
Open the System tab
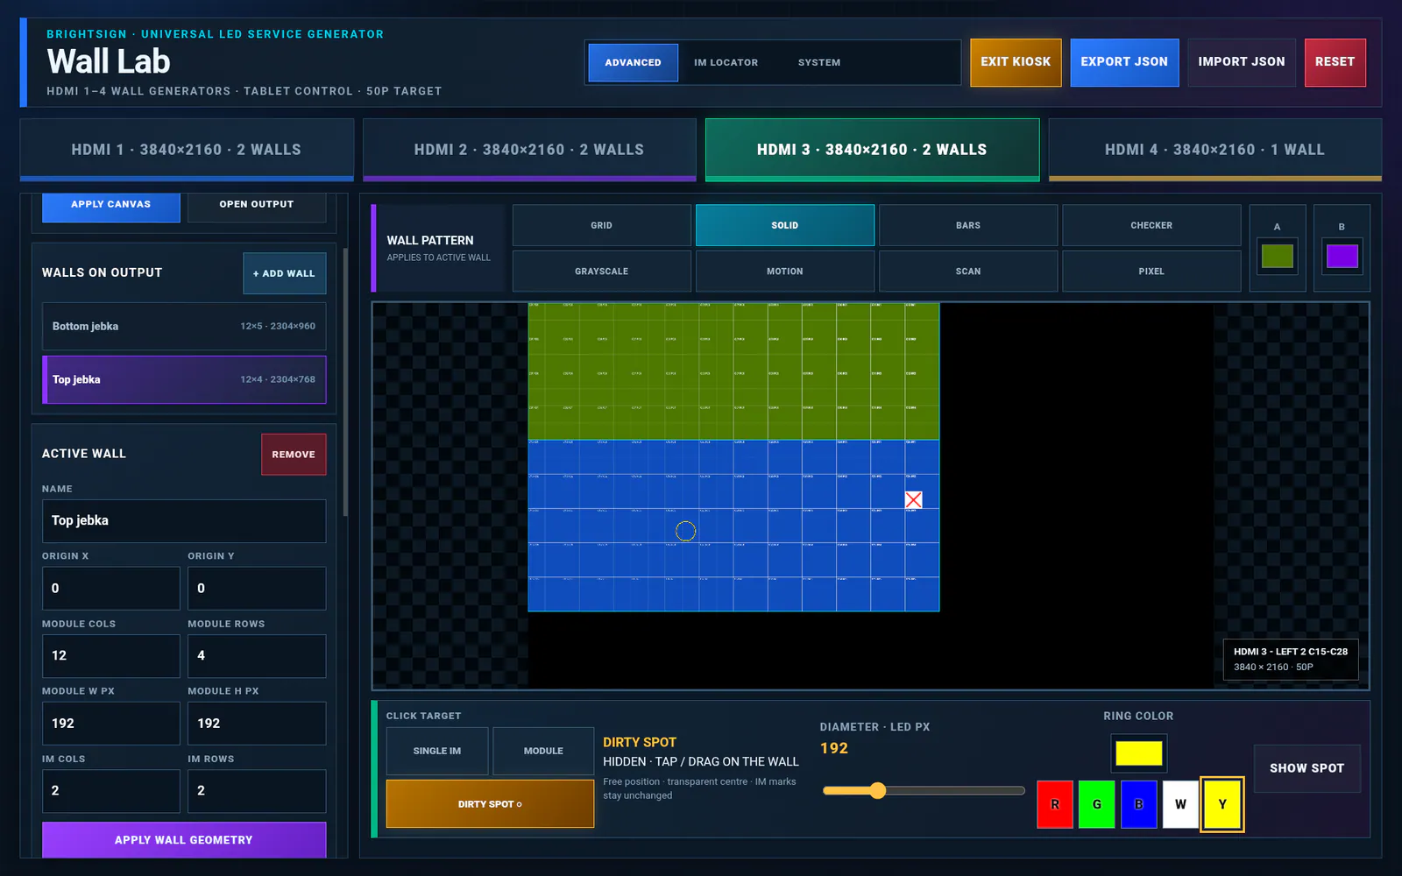click(x=818, y=62)
